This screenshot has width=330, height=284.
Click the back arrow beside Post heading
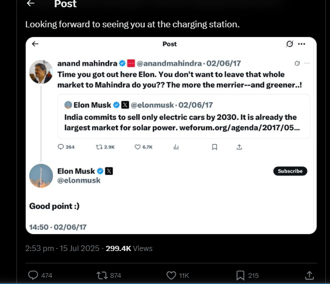pyautogui.click(x=31, y=4)
